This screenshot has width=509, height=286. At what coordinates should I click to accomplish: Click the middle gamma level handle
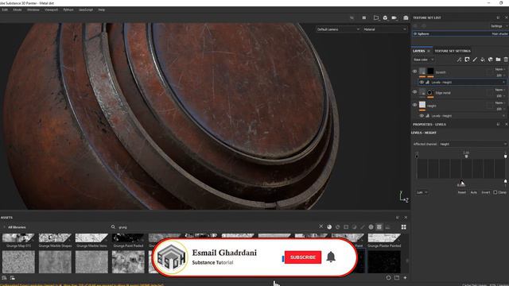pos(467,157)
